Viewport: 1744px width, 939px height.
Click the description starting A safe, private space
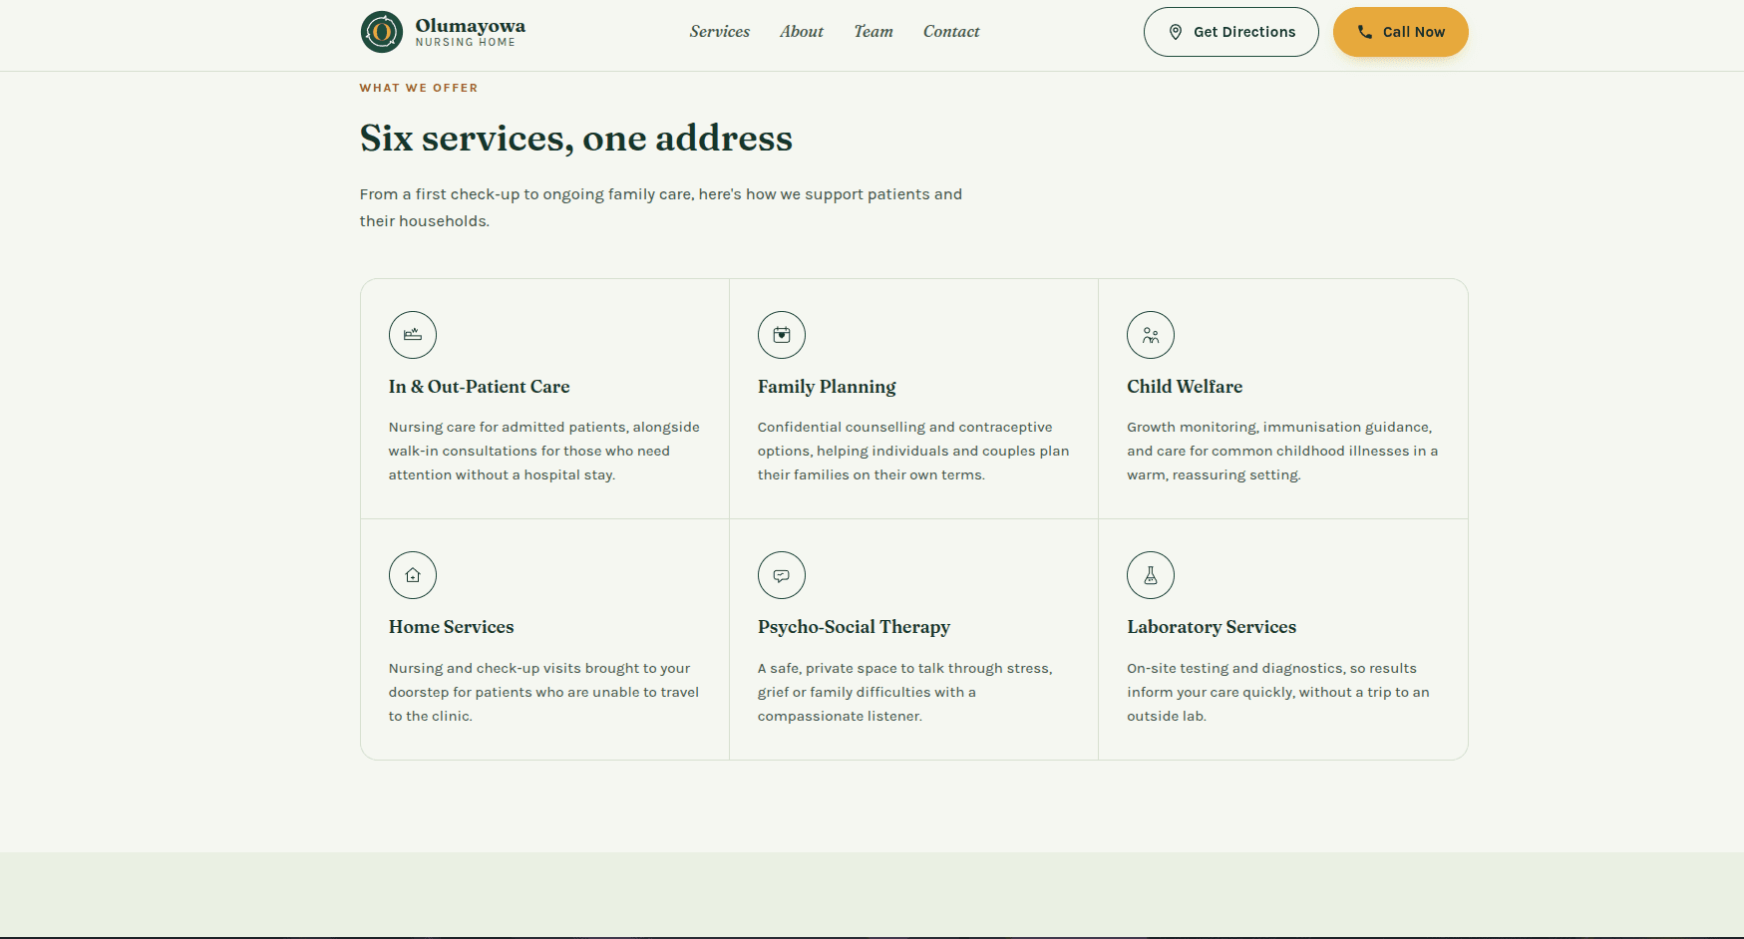[x=905, y=692]
